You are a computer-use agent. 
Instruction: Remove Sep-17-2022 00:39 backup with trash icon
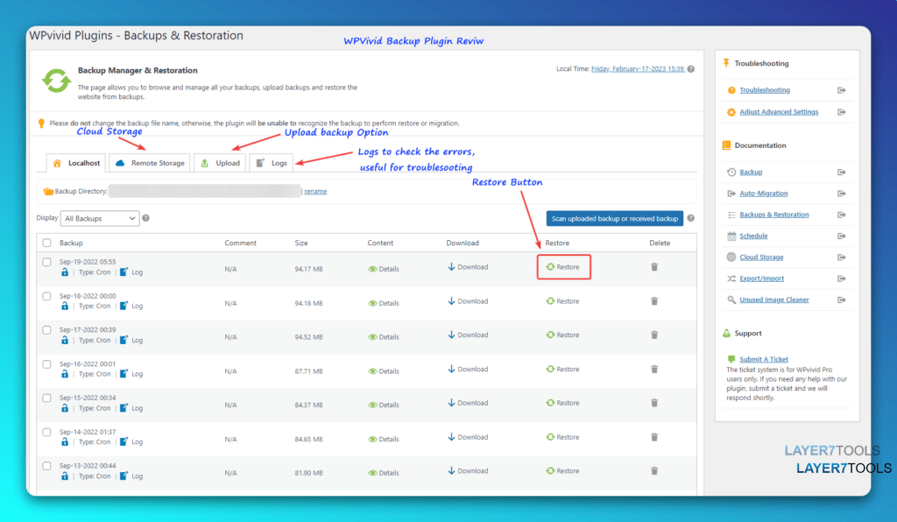pos(653,335)
